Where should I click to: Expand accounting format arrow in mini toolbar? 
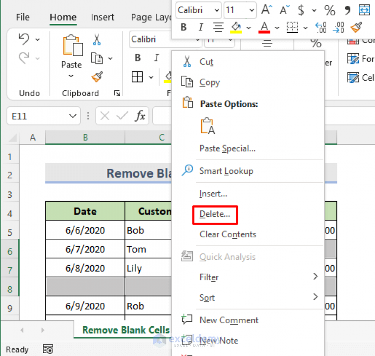tap(314, 10)
